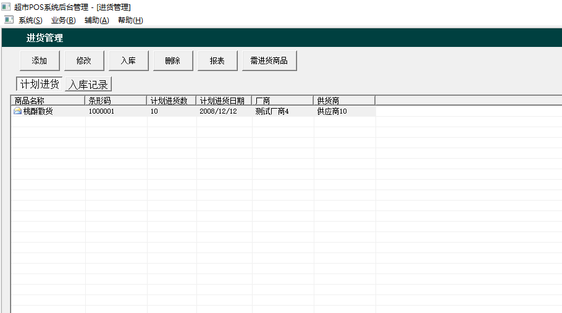Click planned quantity cell 10
Screen dimensions: 562x313
click(x=154, y=111)
